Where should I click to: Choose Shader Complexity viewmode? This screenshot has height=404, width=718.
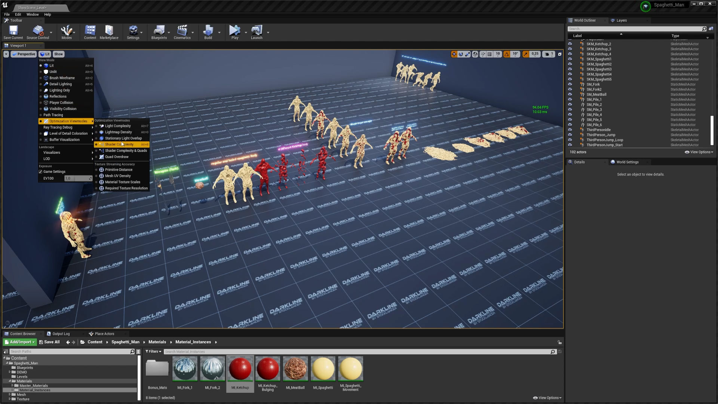tap(122, 144)
